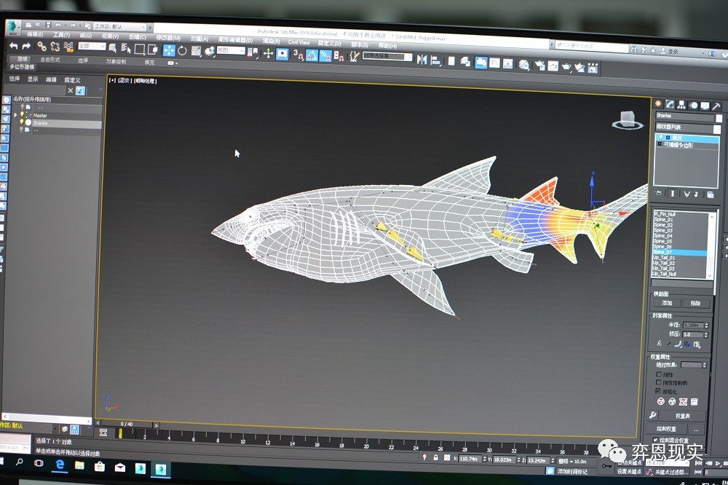Viewport: 728px width, 485px height.
Task: Click the Redo arrow in the main toolbar
Action: click(26, 46)
